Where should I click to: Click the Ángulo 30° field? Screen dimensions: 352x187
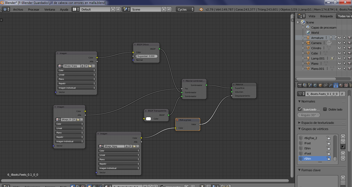[x=309, y=115]
